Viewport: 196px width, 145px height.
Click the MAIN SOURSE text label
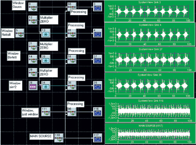point(41,136)
